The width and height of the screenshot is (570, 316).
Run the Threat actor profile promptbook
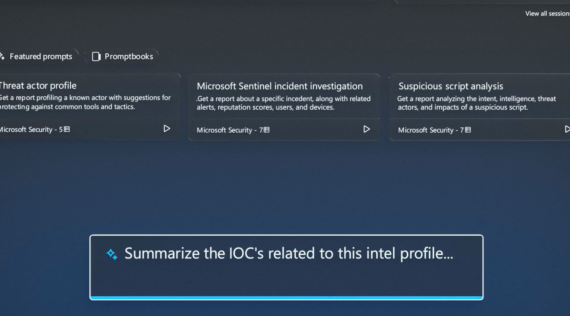167,129
